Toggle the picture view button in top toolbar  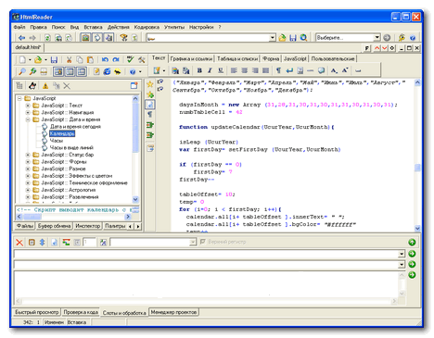pos(85,38)
